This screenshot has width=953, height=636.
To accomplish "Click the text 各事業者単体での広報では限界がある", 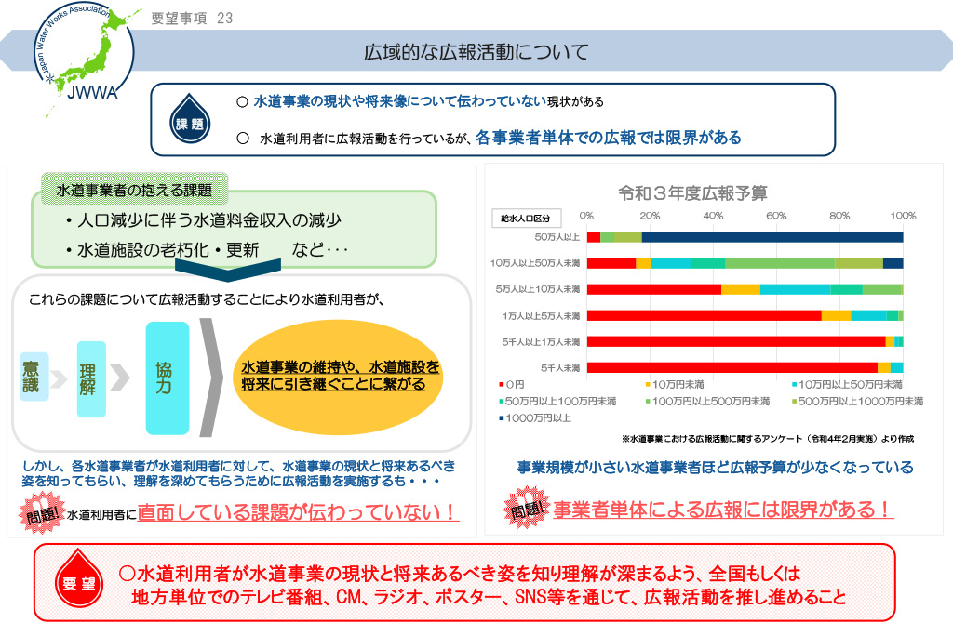I will coord(609,138).
